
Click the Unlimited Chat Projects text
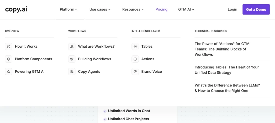point(129,119)
